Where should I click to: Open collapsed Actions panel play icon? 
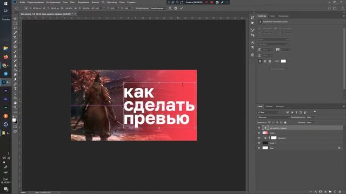252,23
